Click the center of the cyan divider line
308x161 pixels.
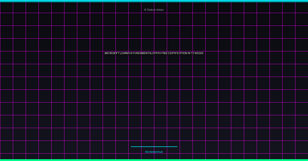point(154,147)
